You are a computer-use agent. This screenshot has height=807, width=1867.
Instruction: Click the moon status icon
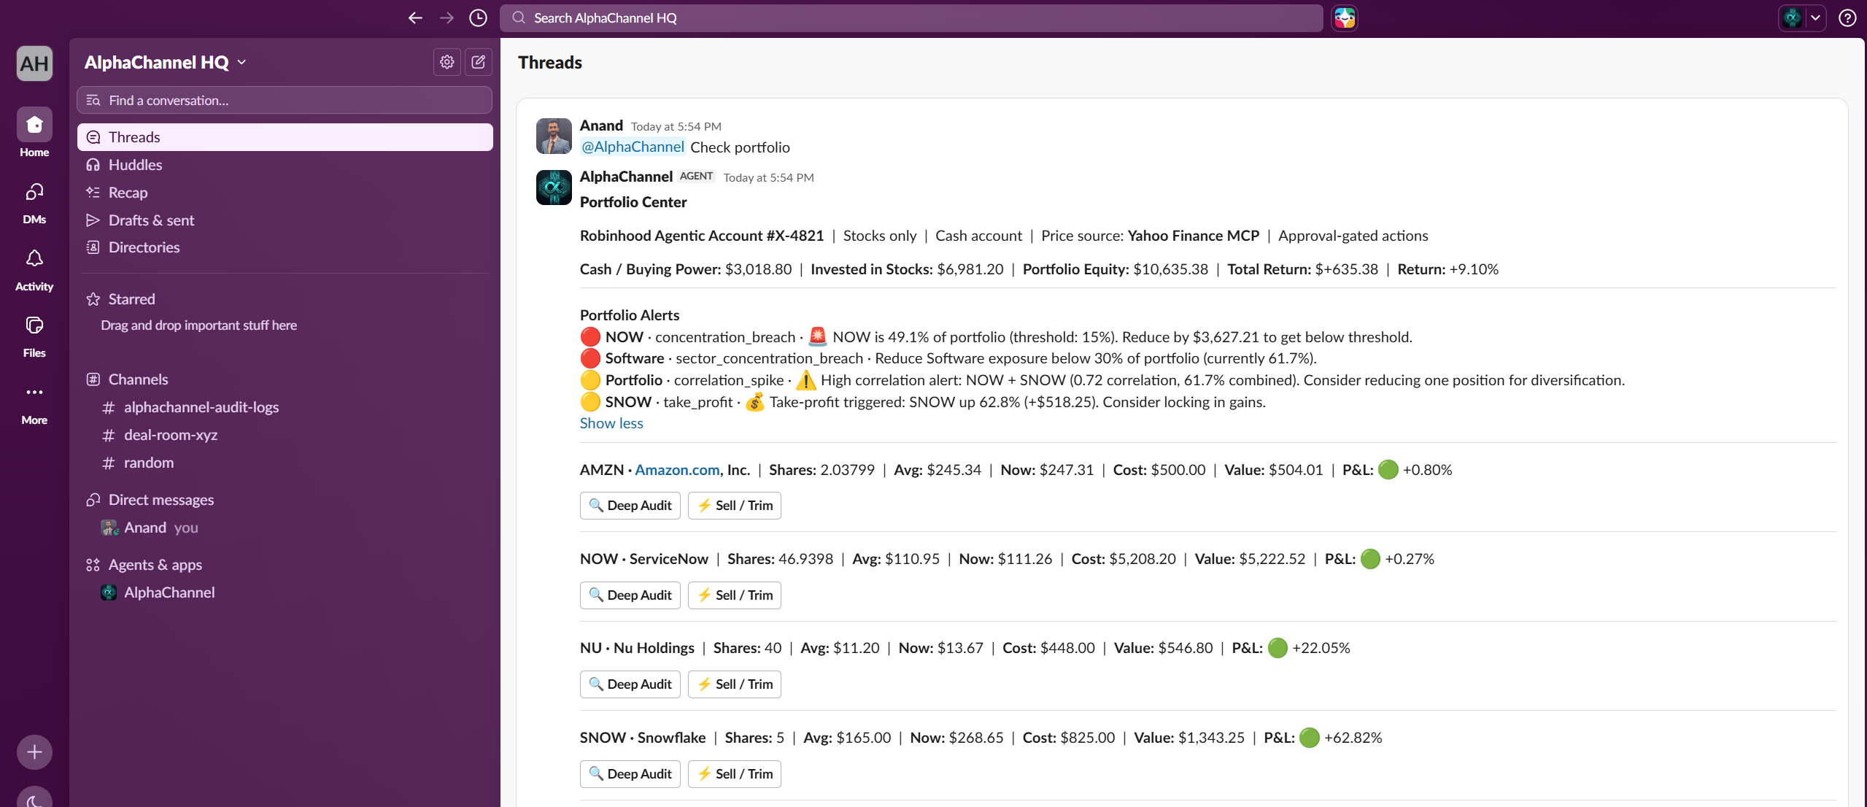tap(34, 799)
